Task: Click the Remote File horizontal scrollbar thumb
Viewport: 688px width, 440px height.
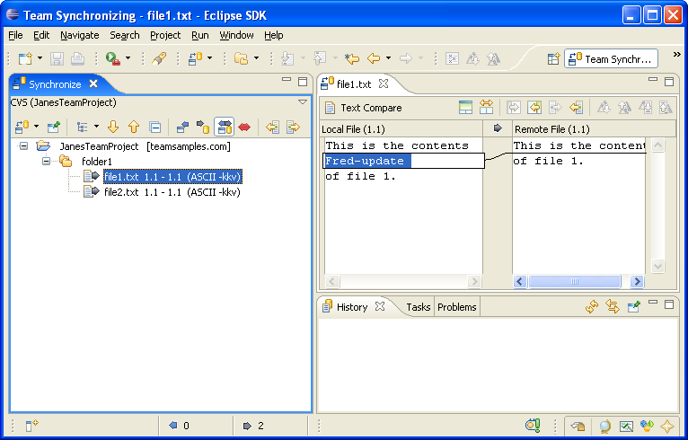Action: (x=574, y=282)
